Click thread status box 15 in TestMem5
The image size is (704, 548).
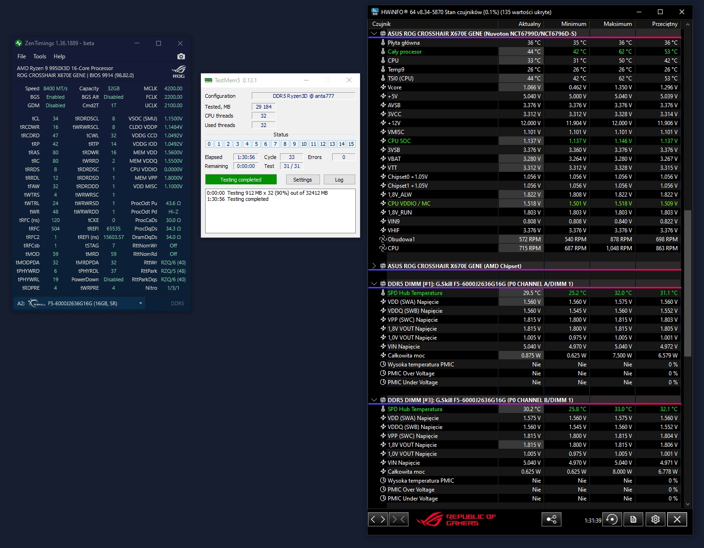(351, 144)
